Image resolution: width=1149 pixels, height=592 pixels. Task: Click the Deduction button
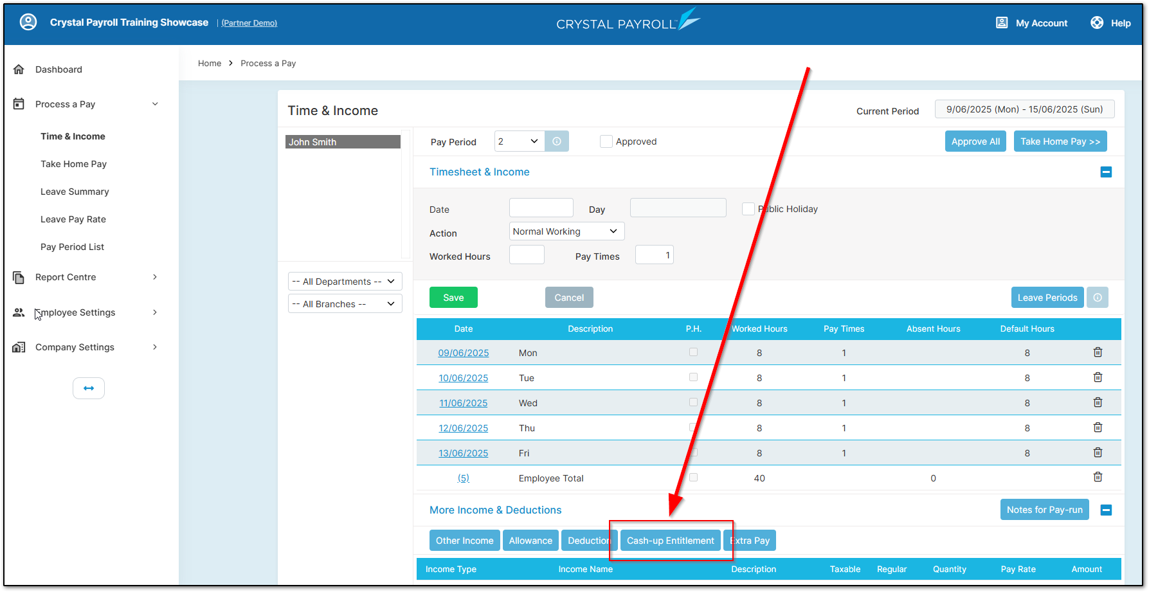589,541
